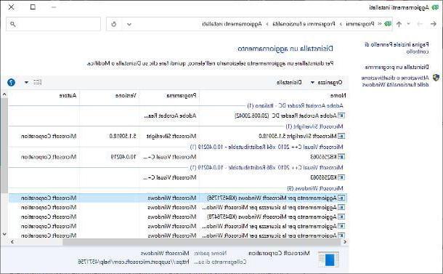This screenshot has width=443, height=274.
Task: Select Adobe Acrobat Reader DC (20.006.20042) row
Action: pyautogui.click(x=178, y=116)
